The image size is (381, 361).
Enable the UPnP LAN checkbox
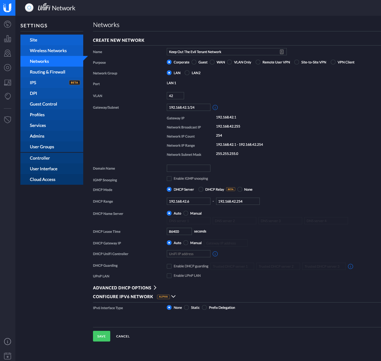(x=169, y=276)
